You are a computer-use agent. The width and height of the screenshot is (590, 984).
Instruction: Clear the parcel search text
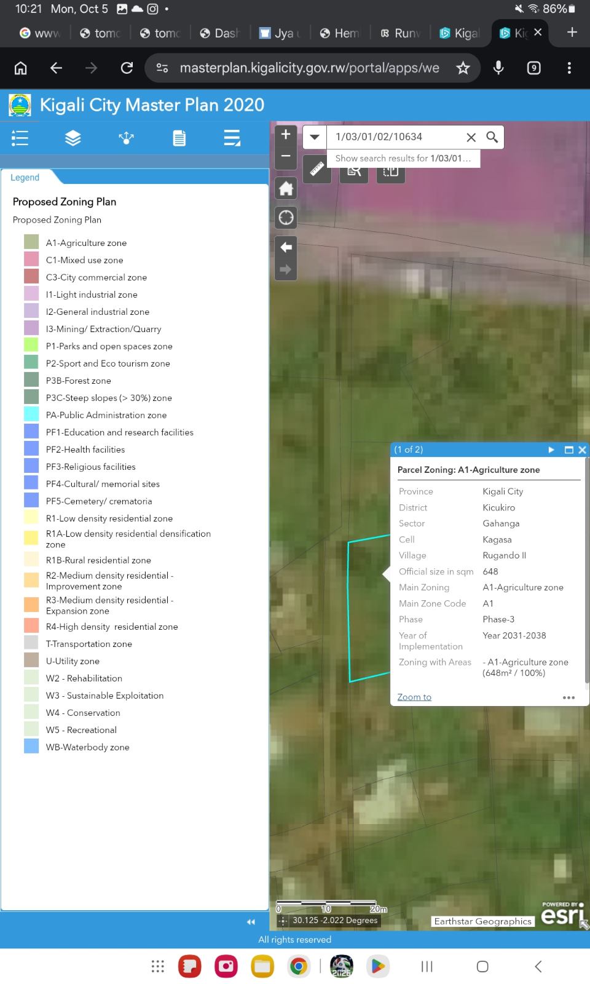[471, 137]
